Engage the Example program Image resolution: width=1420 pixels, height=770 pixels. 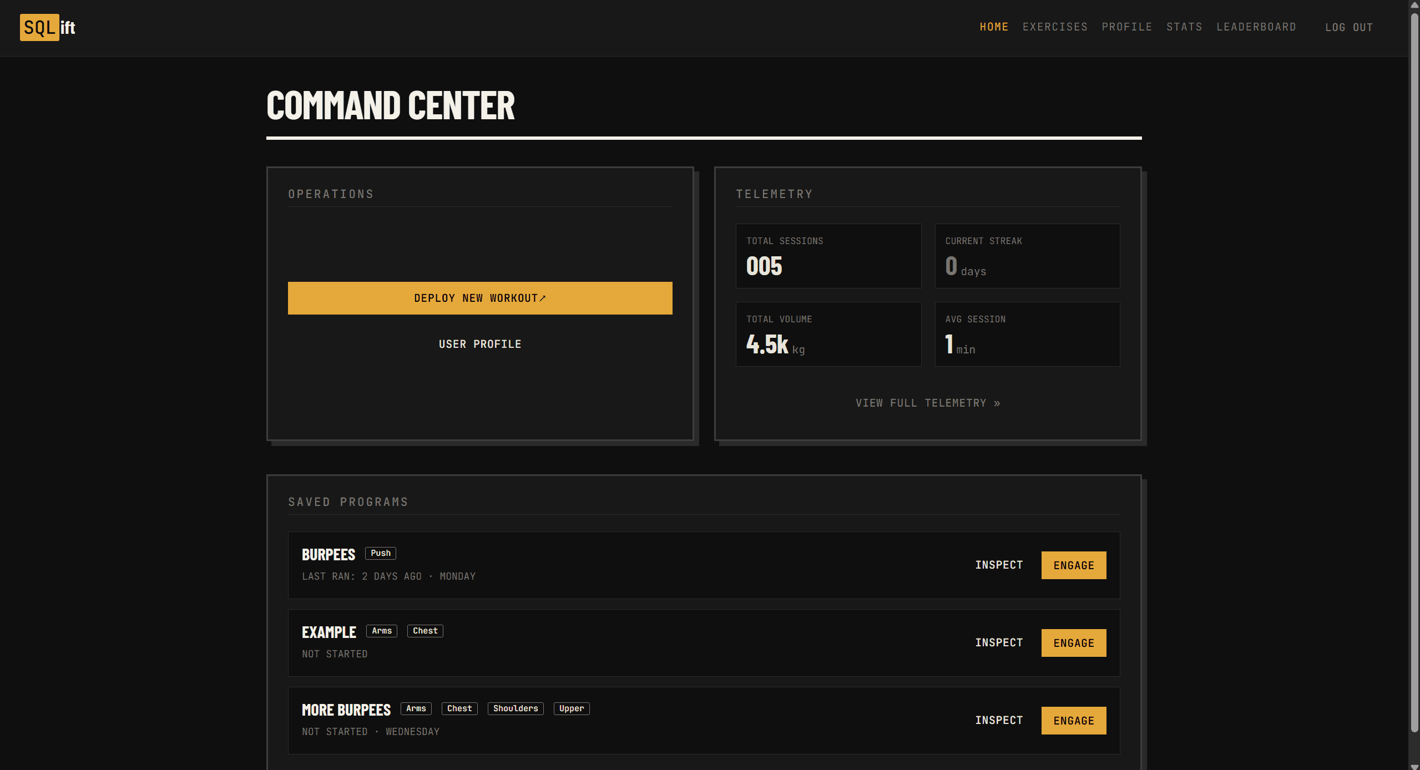pyautogui.click(x=1074, y=643)
